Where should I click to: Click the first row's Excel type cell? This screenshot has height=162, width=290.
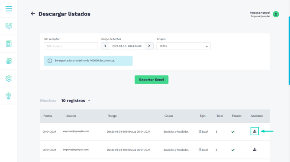[203, 132]
